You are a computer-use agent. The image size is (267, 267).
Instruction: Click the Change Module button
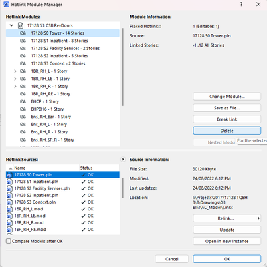coord(227,97)
